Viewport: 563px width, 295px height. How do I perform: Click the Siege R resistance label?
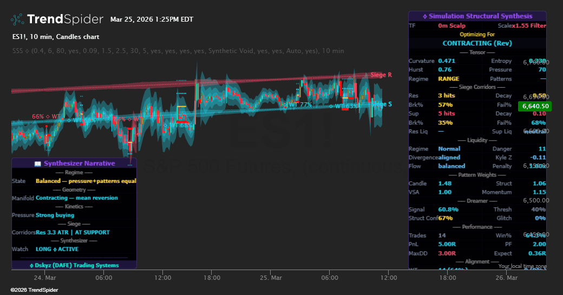(381, 75)
